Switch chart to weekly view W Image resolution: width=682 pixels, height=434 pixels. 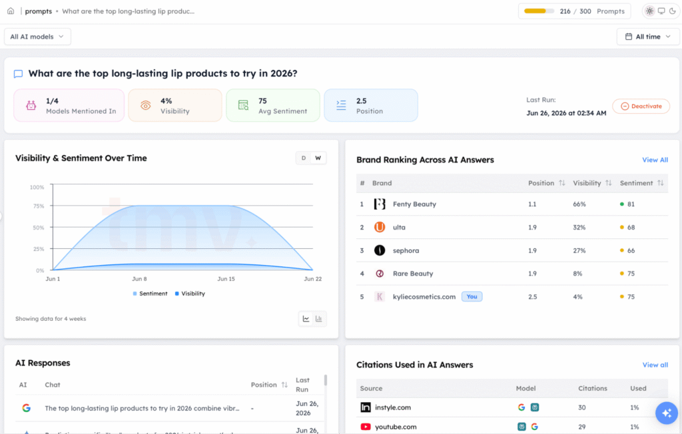(318, 158)
